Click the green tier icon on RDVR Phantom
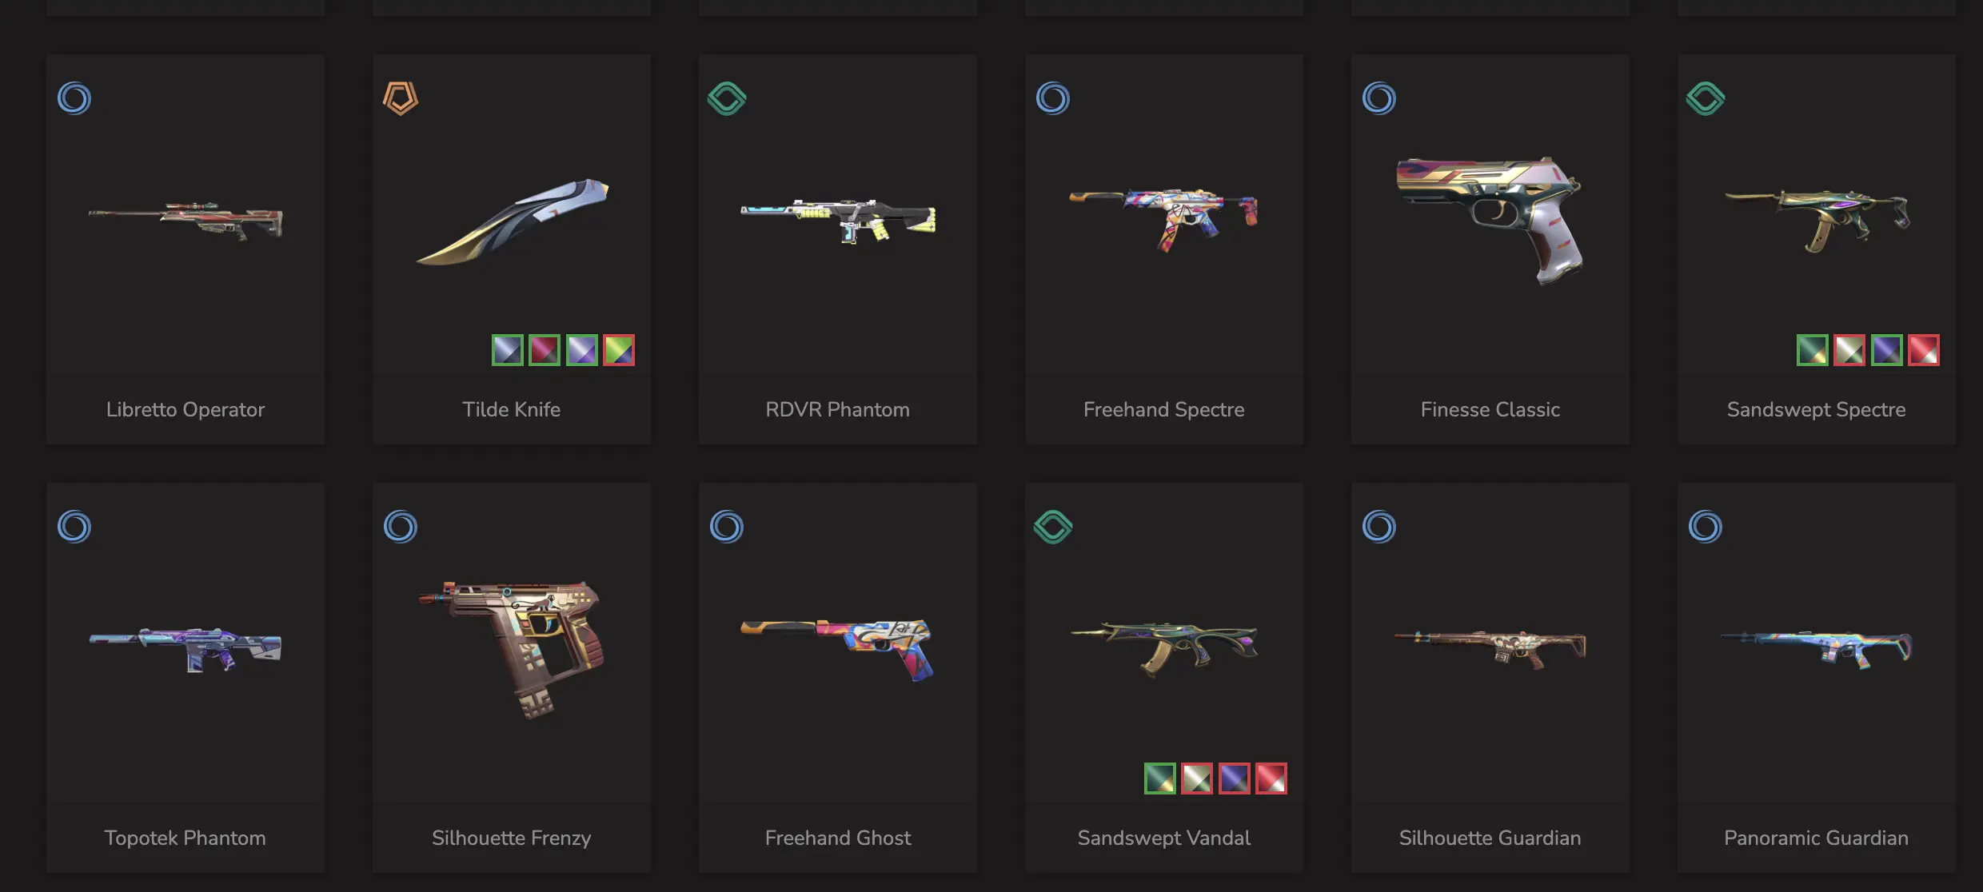Image resolution: width=1983 pixels, height=892 pixels. (x=727, y=99)
